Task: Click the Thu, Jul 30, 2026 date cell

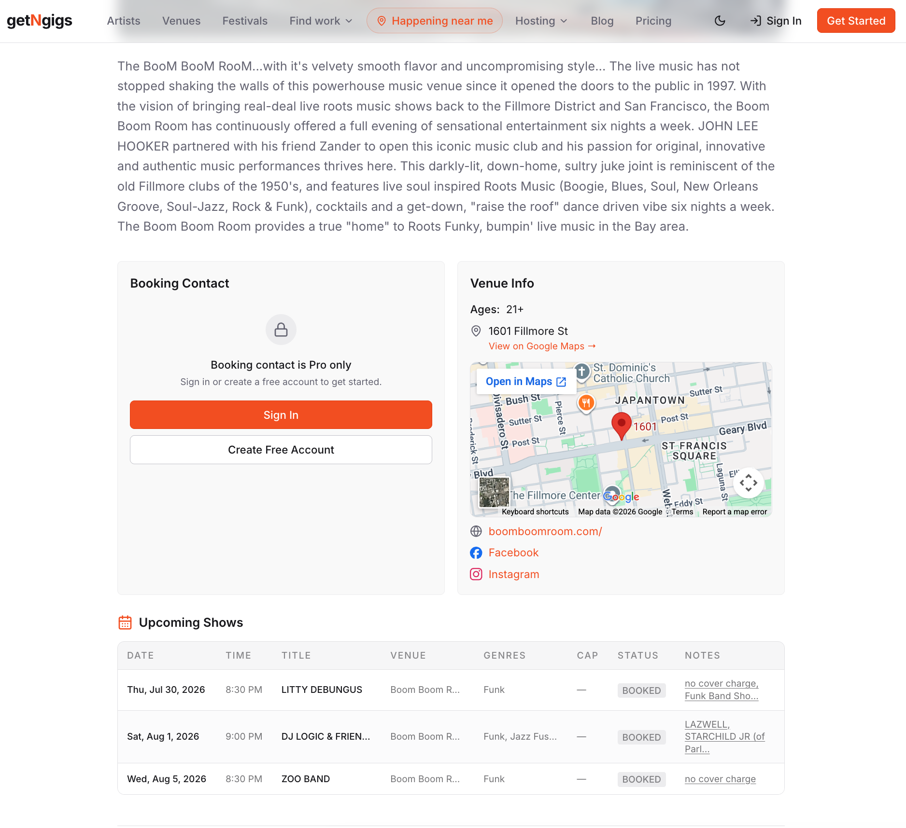Action: coord(166,690)
